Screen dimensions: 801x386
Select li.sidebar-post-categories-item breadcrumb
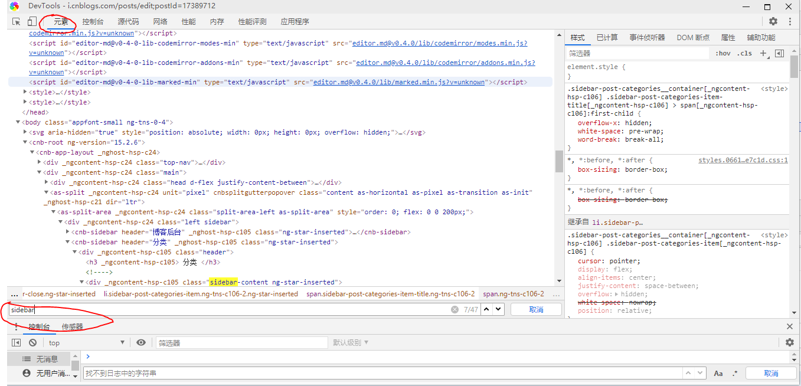(x=201, y=293)
